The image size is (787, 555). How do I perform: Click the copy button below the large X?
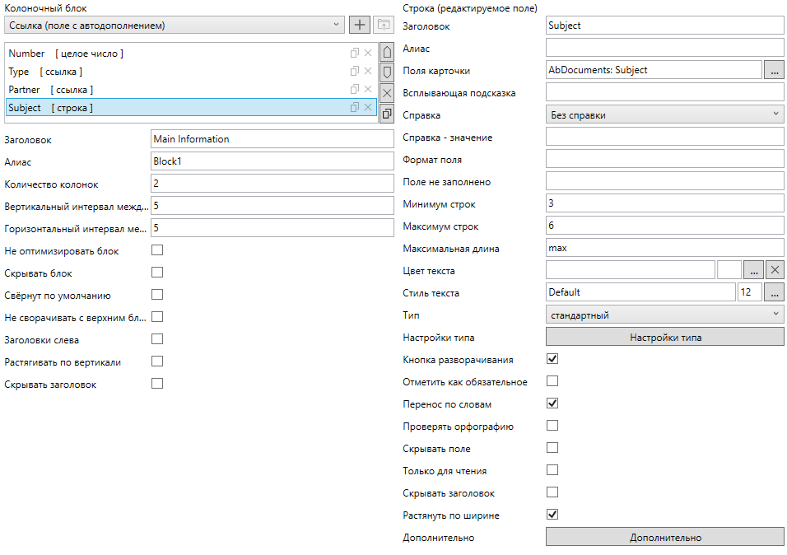tap(387, 114)
